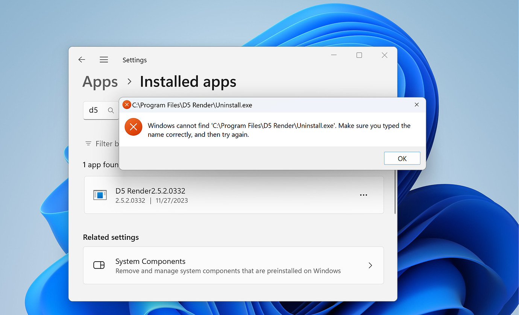
Task: Open the Settings navigation hamburger menu
Action: pos(104,60)
